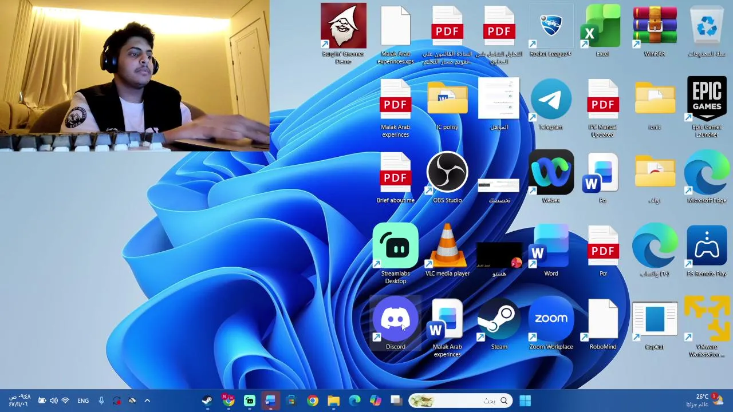Open volume control in system tray
The height and width of the screenshot is (412, 733).
(53, 401)
